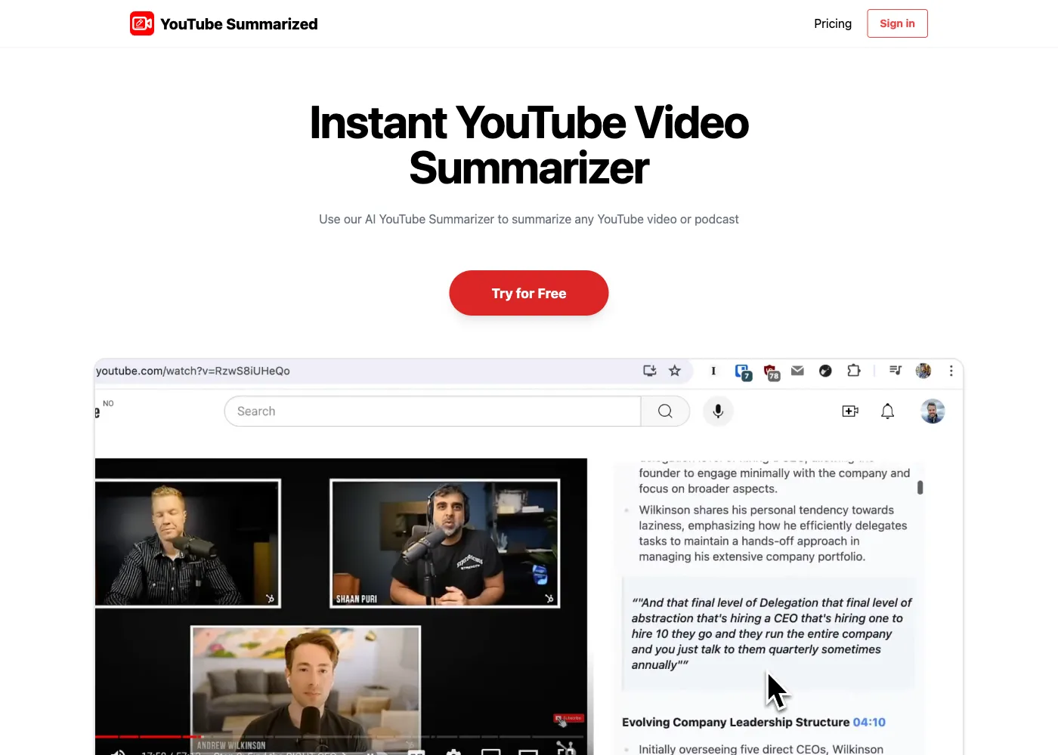Screen dimensions: 1058x755
Task: Click the "Instant YouTube Video Summarizer" headline
Action: click(x=529, y=145)
